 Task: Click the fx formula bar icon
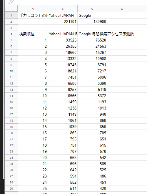[11, 2]
